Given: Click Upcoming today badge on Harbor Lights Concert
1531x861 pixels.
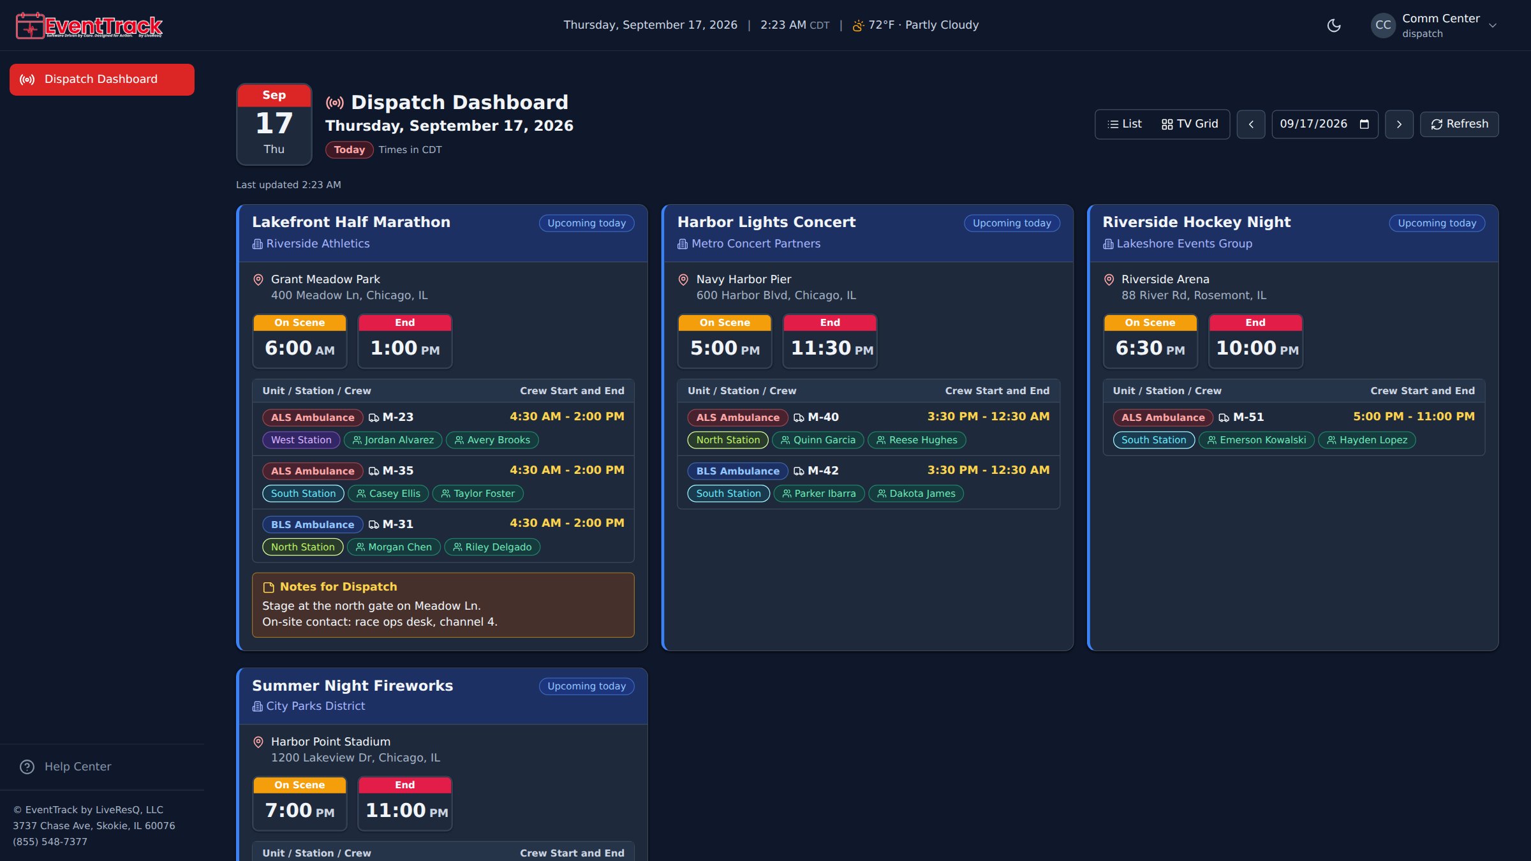Looking at the screenshot, I should pos(1012,223).
